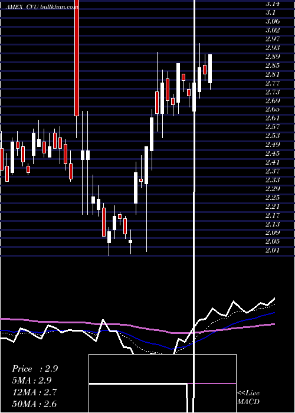Viewport: 295px width, 413px height.
Task: Click the 2.37 price axis label
Action: click(273, 171)
